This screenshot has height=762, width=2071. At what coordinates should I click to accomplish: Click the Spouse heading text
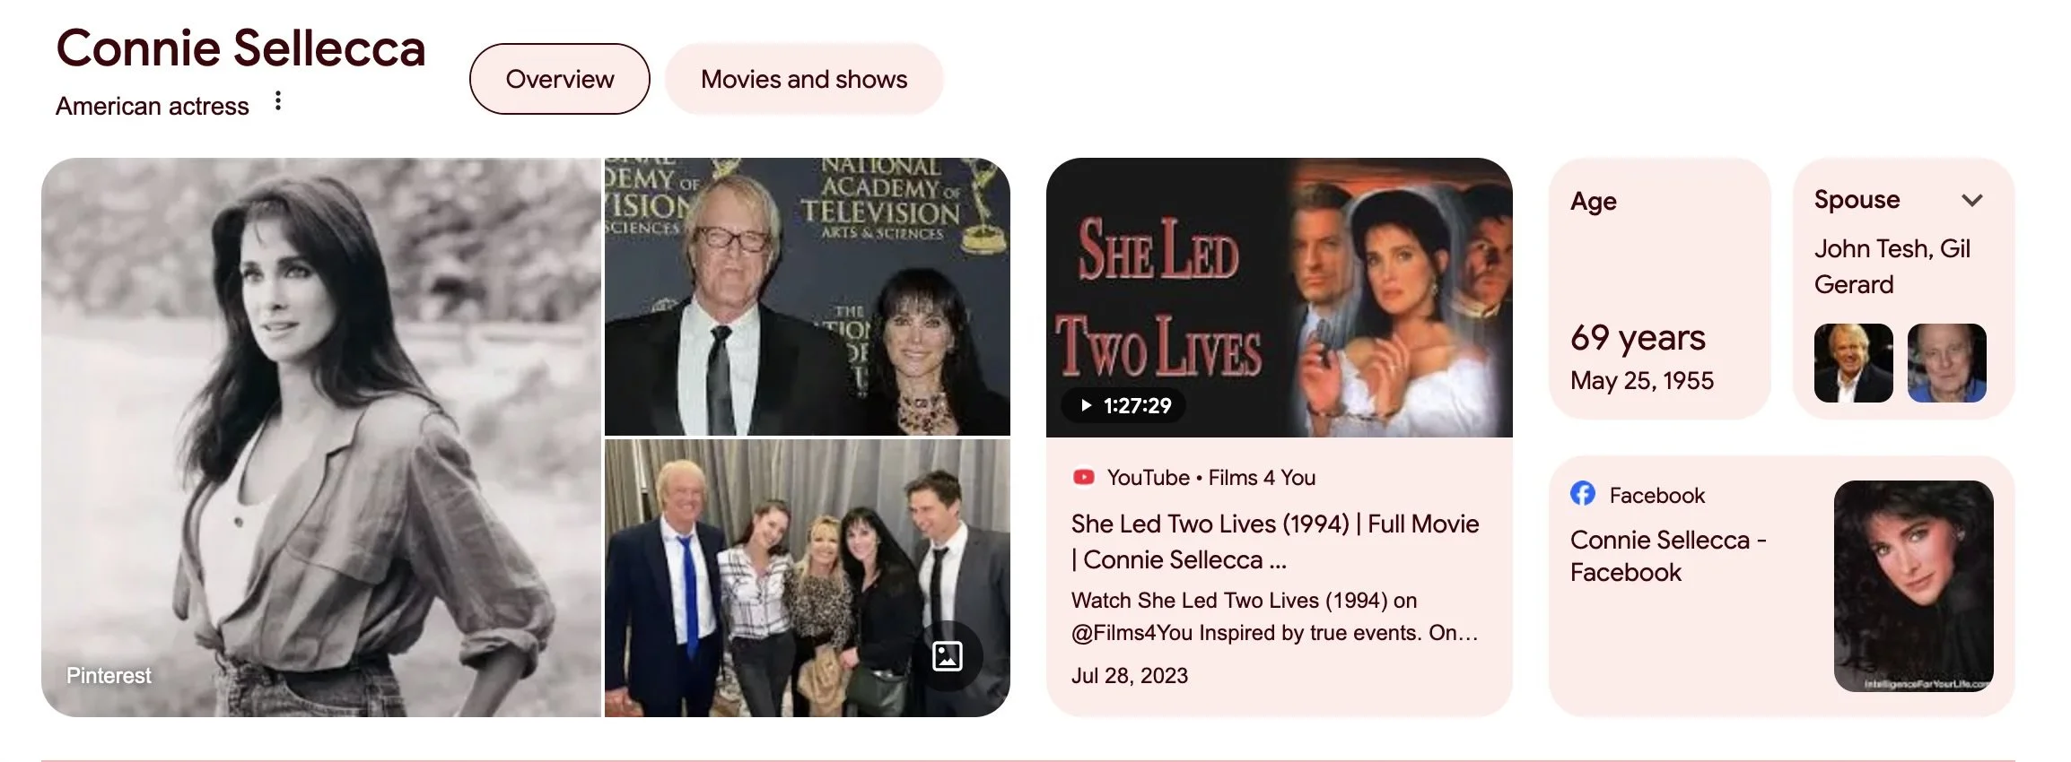1857,199
